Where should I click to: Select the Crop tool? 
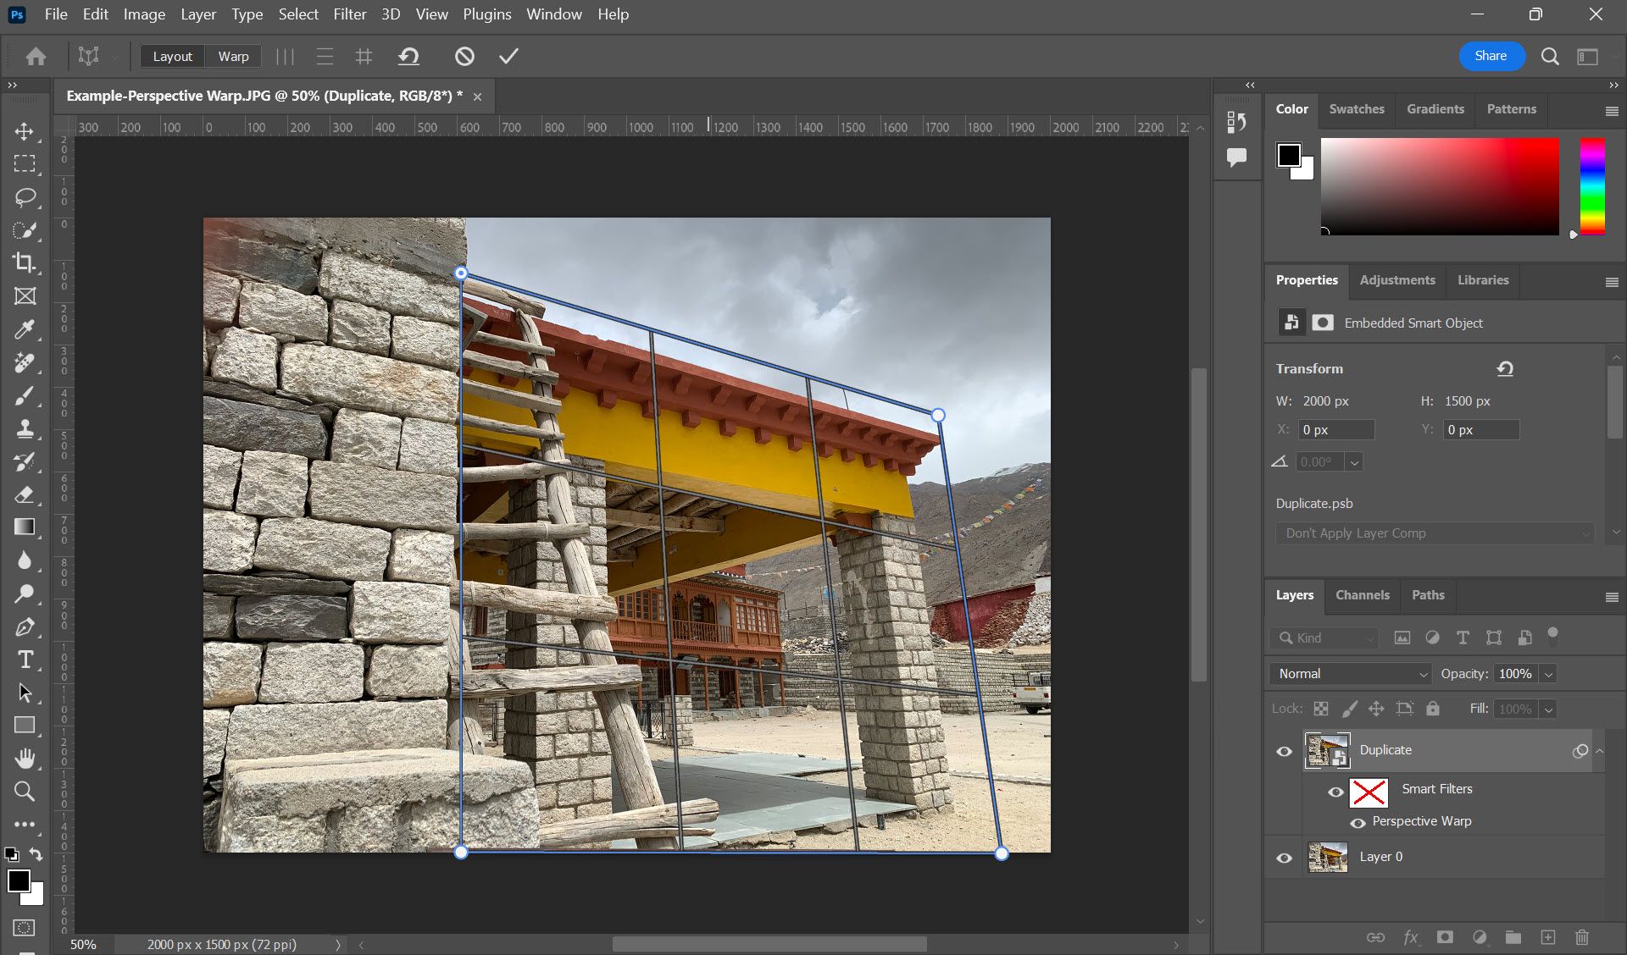[25, 262]
